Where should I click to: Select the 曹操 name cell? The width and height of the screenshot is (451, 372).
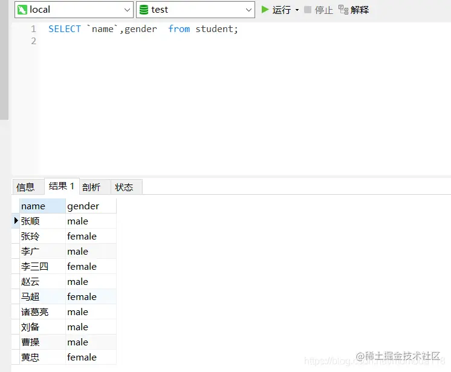tap(42, 342)
